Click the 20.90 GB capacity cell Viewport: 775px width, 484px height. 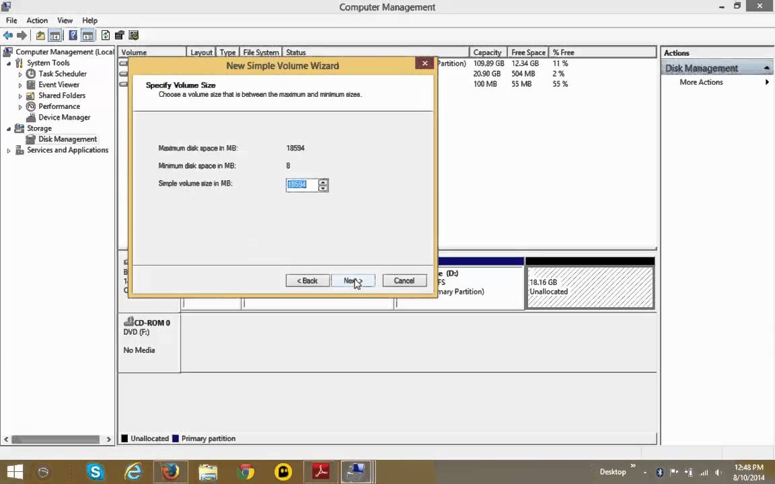[x=487, y=73]
